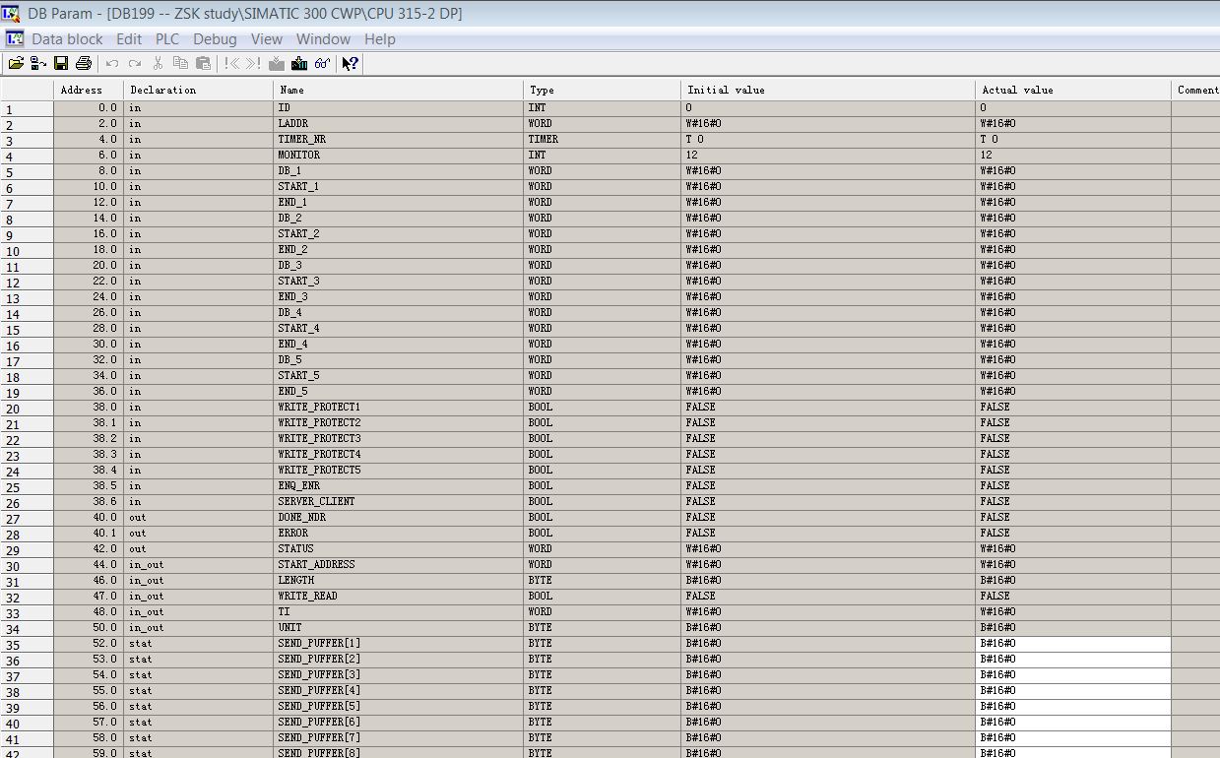Click declaration 'out' in STATUS row
1220x758 pixels.
(x=199, y=548)
